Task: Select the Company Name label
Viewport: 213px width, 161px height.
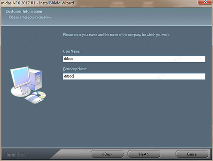Action: click(x=75, y=69)
